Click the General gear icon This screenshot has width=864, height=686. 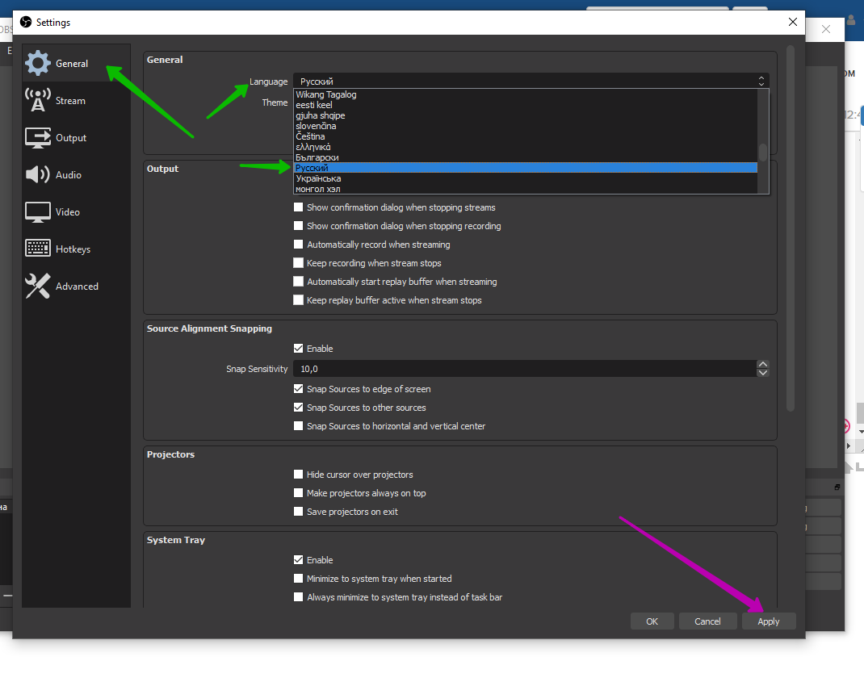point(38,63)
